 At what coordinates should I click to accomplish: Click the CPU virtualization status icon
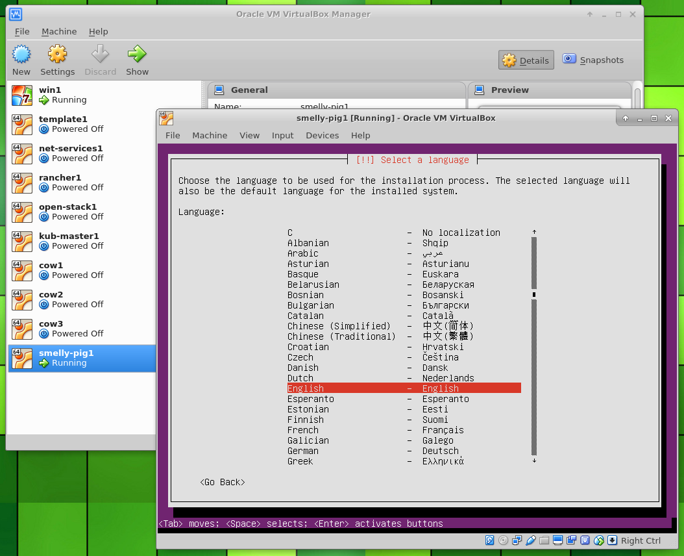tap(585, 540)
